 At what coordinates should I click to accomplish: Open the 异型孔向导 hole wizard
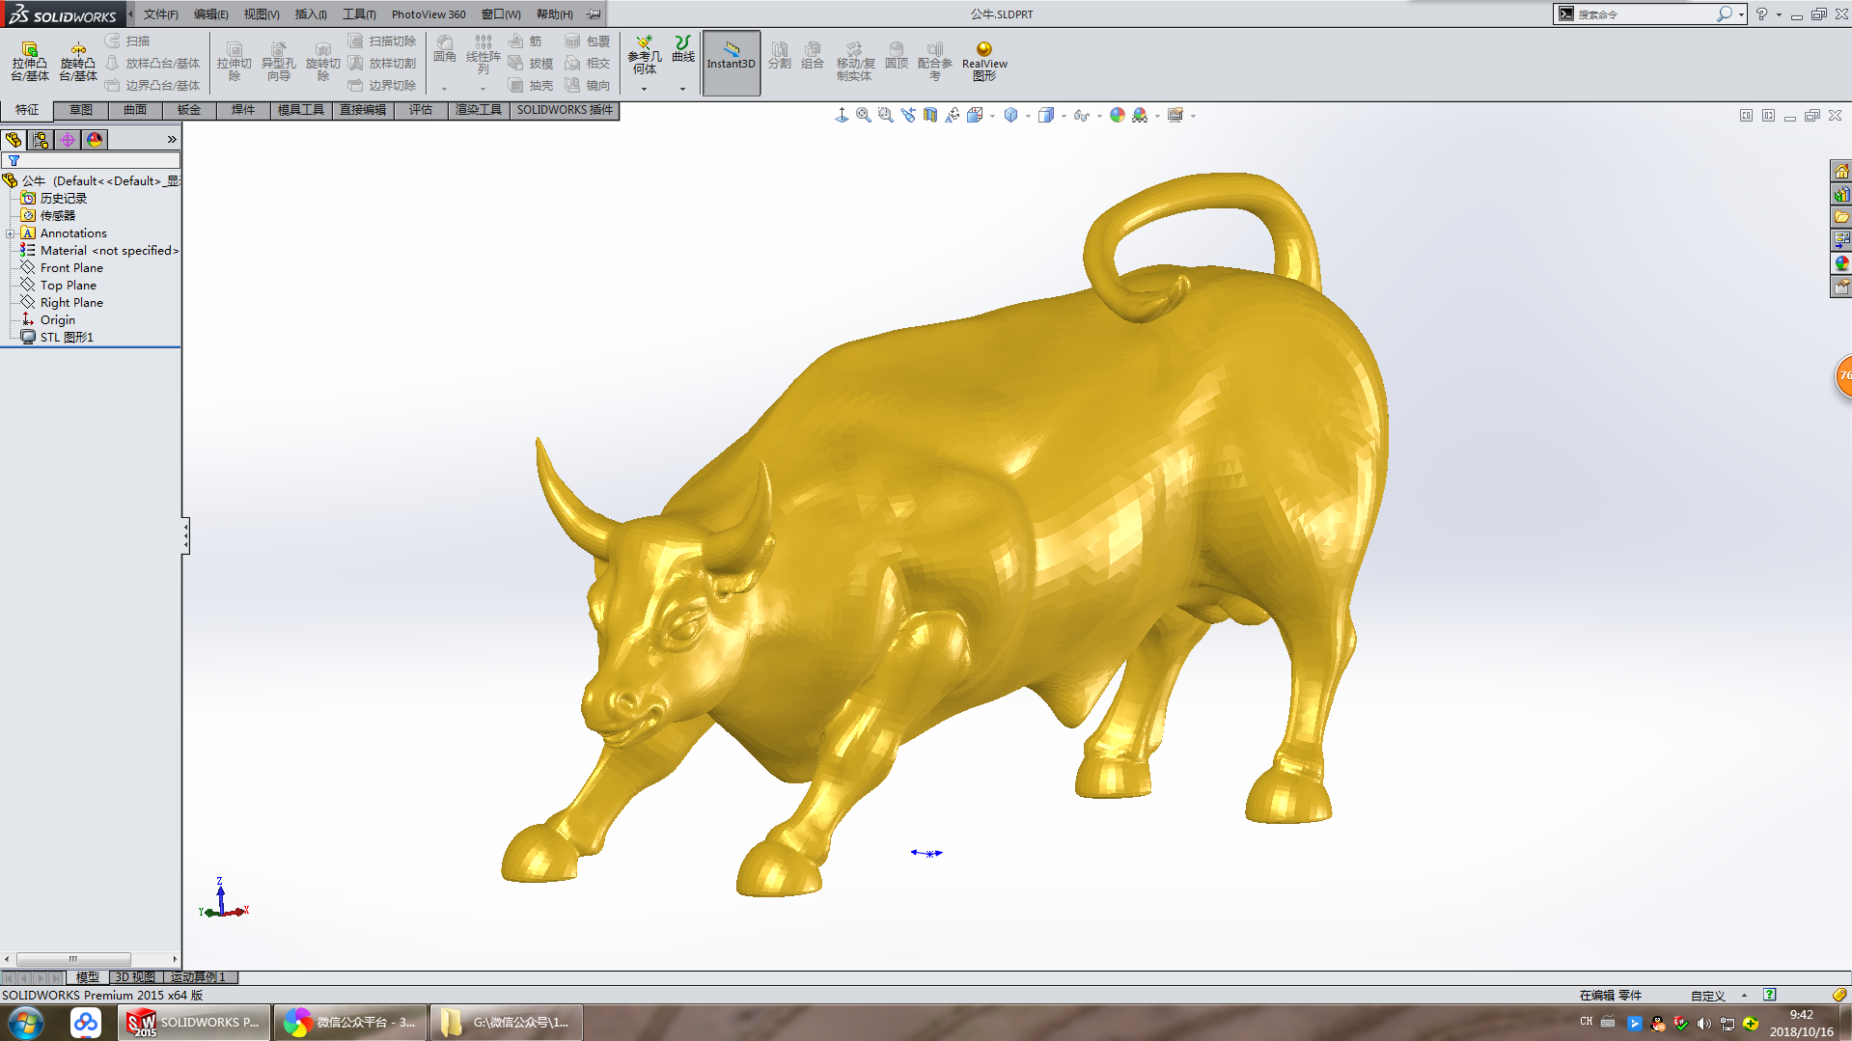point(279,62)
